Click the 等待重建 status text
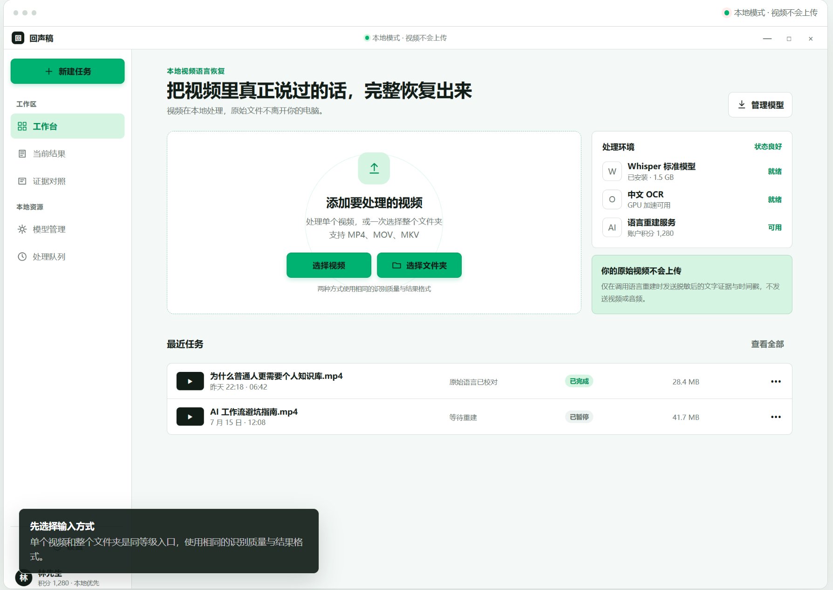The width and height of the screenshot is (833, 590). pos(463,417)
